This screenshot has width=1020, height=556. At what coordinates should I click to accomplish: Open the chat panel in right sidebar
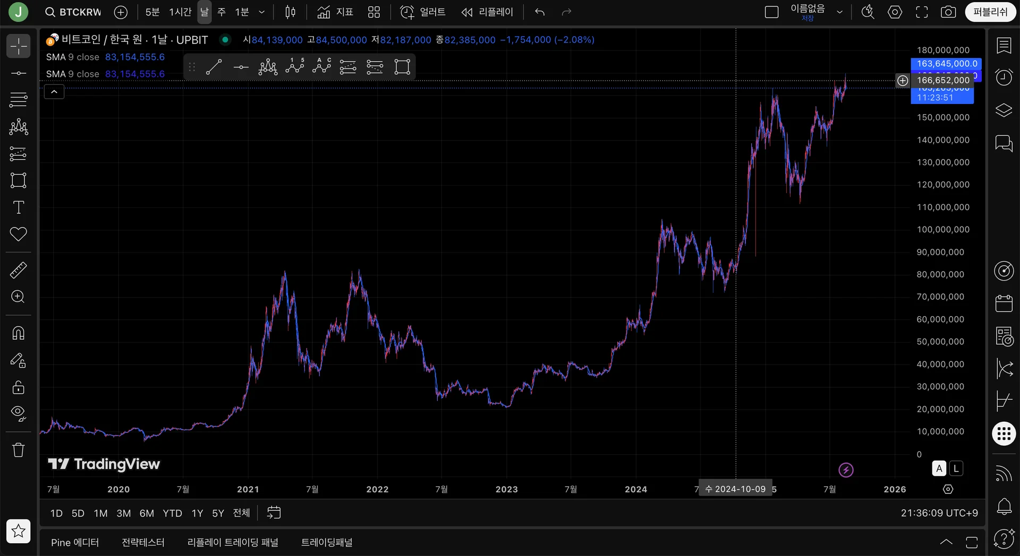(1004, 143)
